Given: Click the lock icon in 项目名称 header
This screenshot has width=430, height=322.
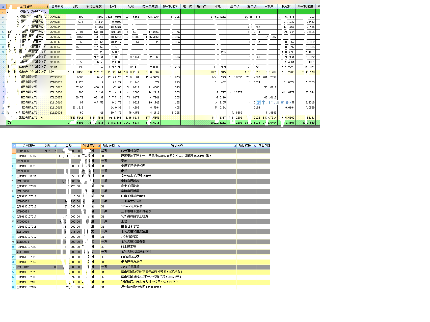Looking at the screenshot, I should tap(99, 146).
